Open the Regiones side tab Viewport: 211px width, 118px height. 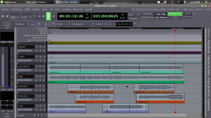tap(209, 33)
